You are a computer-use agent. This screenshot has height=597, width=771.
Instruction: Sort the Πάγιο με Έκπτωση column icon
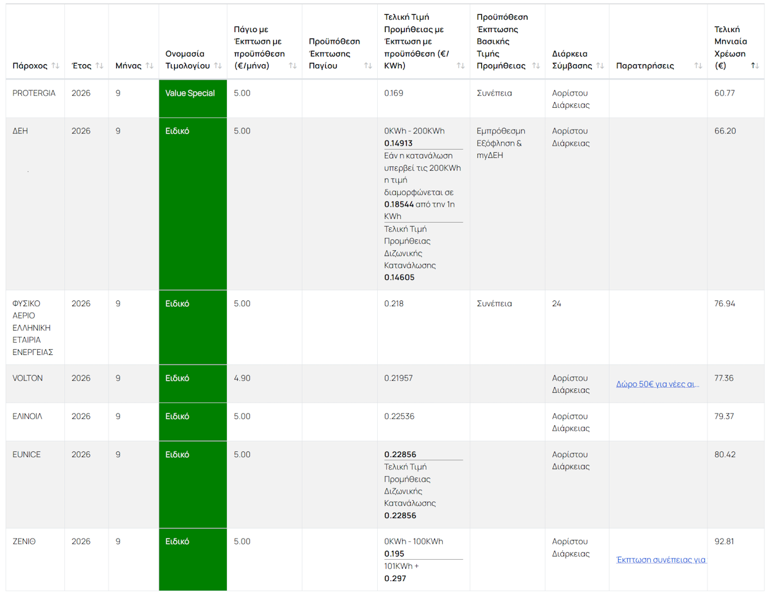click(293, 66)
